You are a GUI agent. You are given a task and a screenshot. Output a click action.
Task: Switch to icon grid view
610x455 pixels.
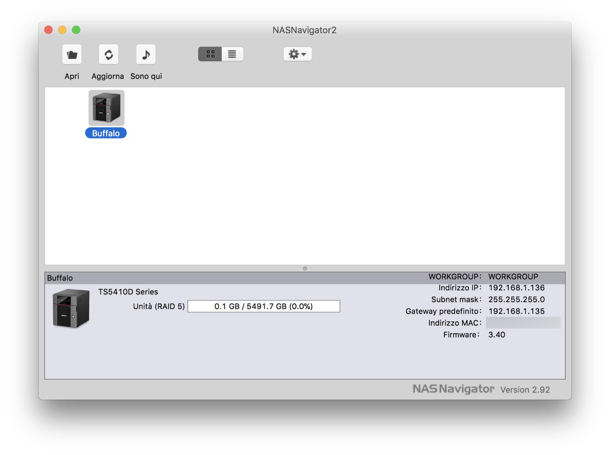[x=210, y=54]
